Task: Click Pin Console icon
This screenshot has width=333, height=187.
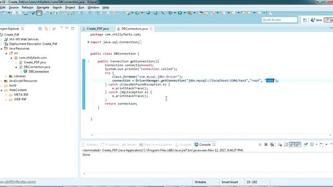Action: [305, 144]
